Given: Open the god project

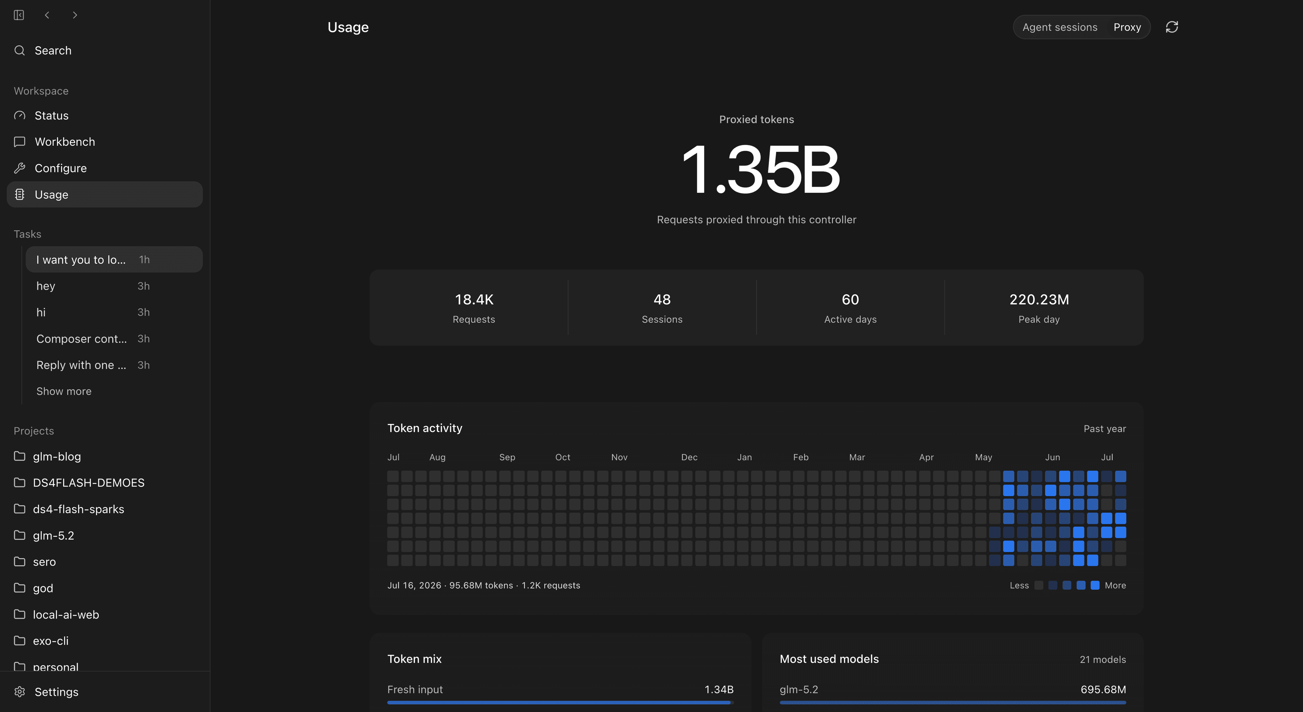Looking at the screenshot, I should pos(105,588).
